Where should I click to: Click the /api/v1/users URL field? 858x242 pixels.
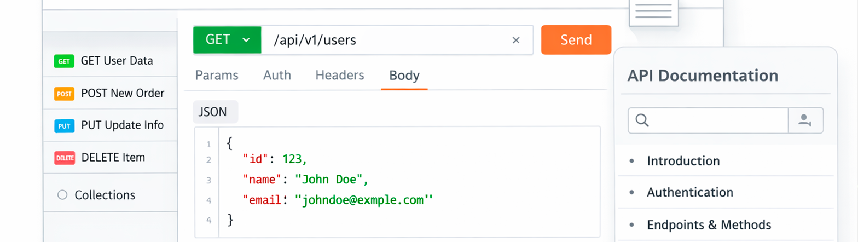pyautogui.click(x=383, y=40)
